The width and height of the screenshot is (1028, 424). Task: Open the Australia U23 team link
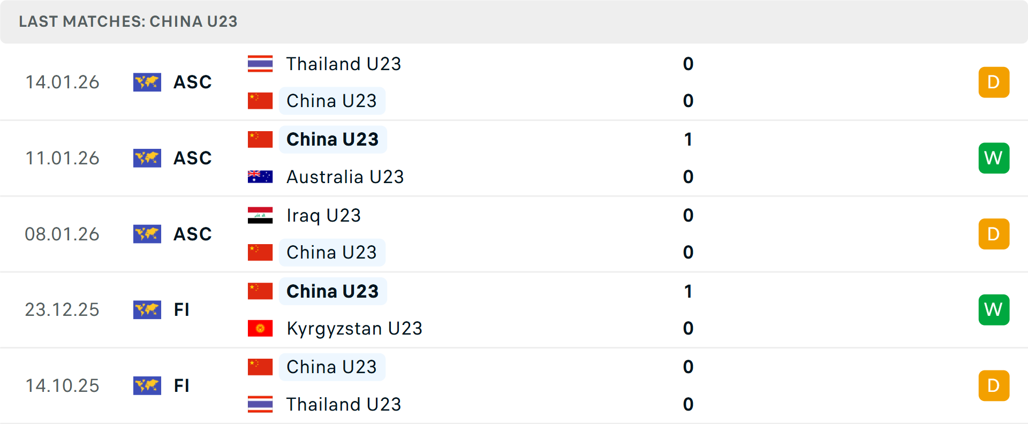(x=345, y=177)
